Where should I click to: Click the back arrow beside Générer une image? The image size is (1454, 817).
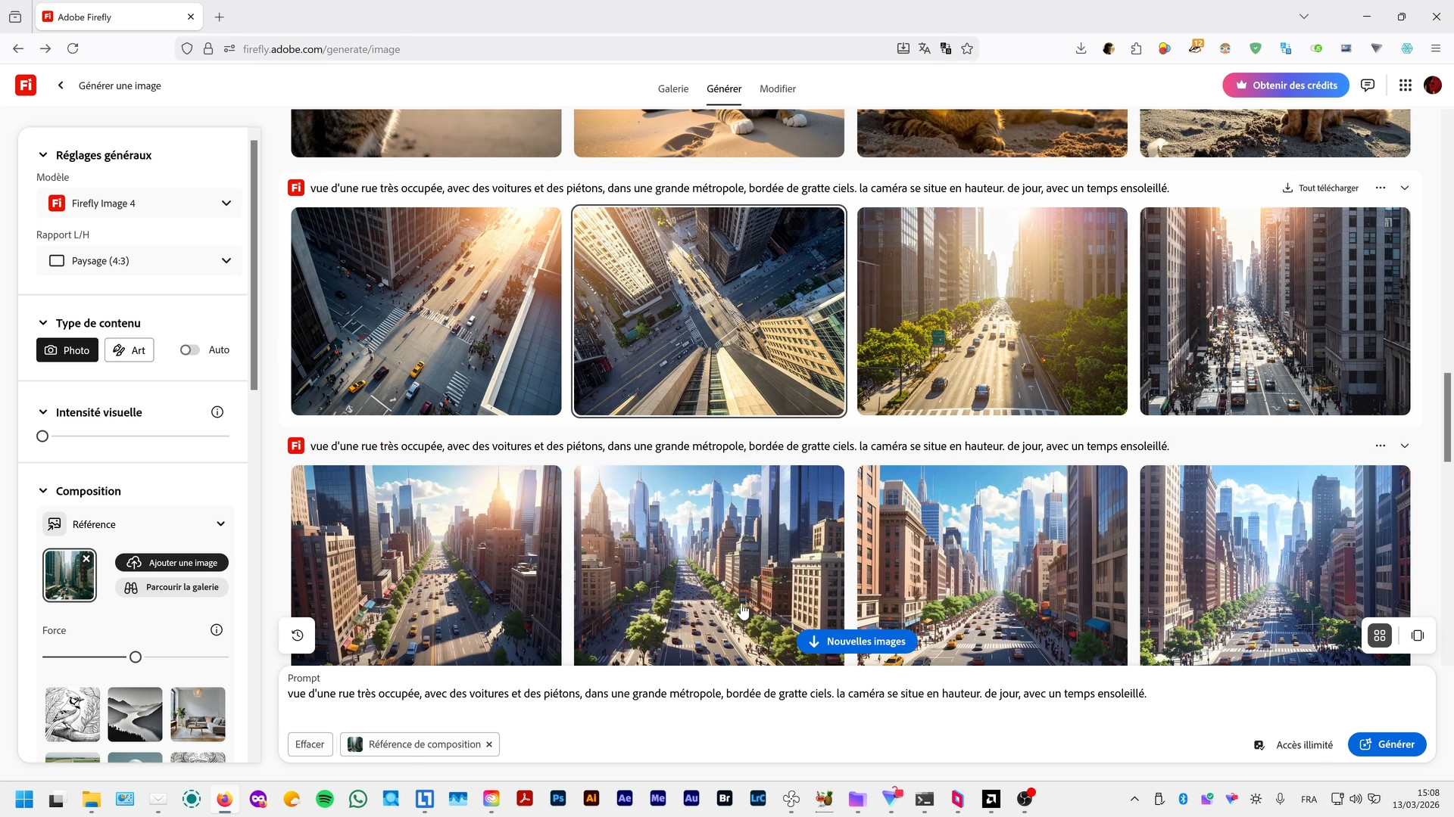point(61,85)
